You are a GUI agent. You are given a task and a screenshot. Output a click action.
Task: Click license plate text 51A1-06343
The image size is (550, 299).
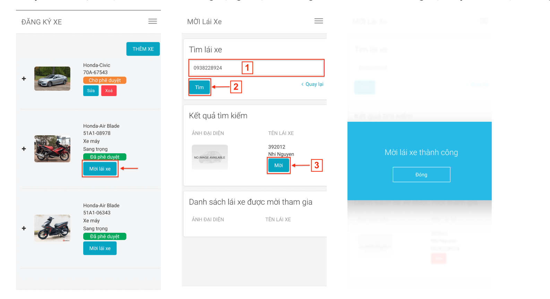tap(97, 213)
